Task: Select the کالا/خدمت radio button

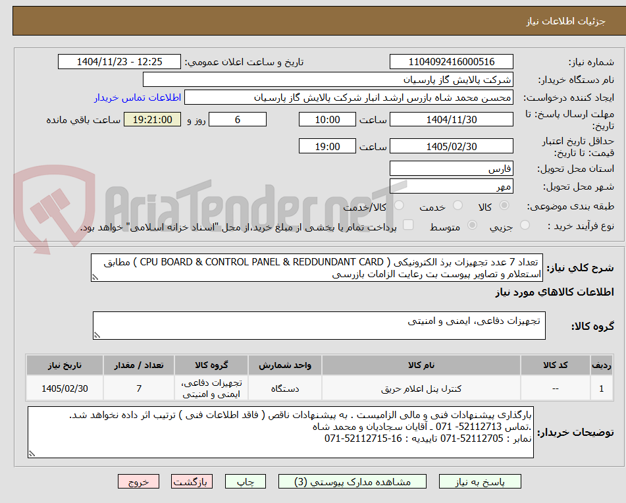Action: [x=399, y=205]
